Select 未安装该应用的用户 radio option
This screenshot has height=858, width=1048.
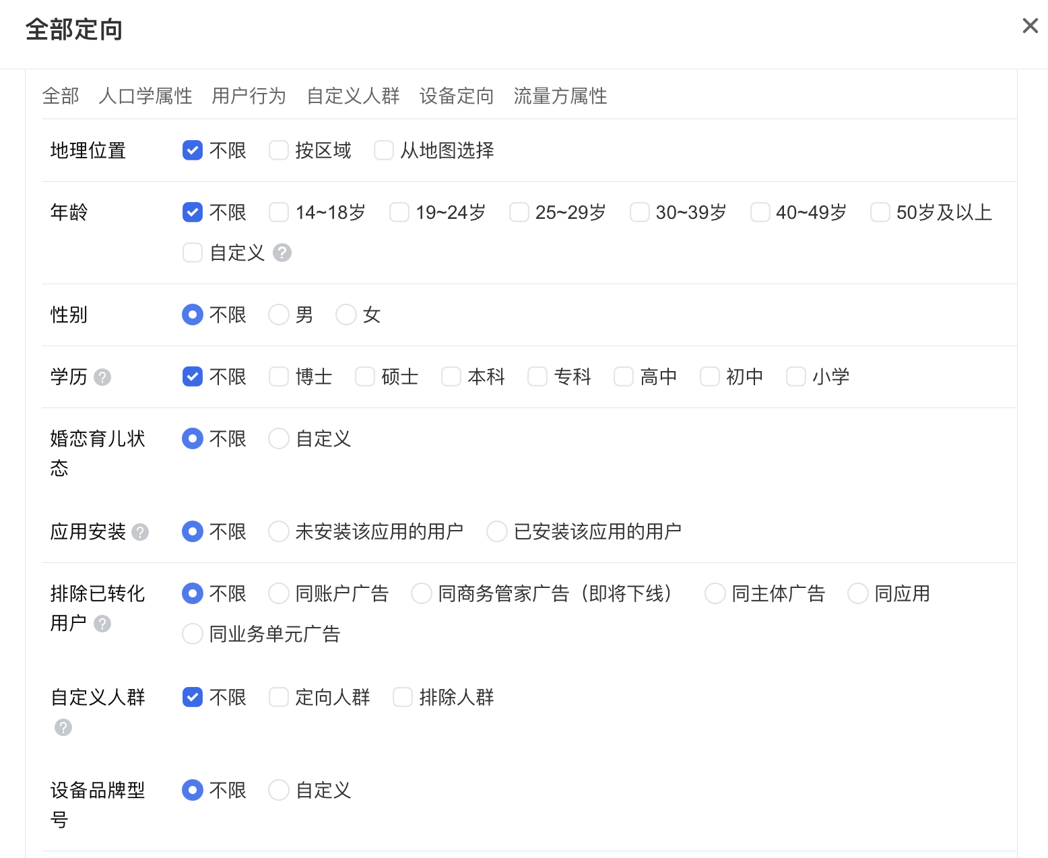click(279, 531)
